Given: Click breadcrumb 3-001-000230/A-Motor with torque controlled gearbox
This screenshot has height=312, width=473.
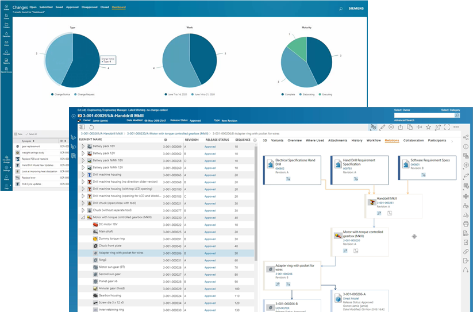Looking at the screenshot, I should tap(168, 133).
